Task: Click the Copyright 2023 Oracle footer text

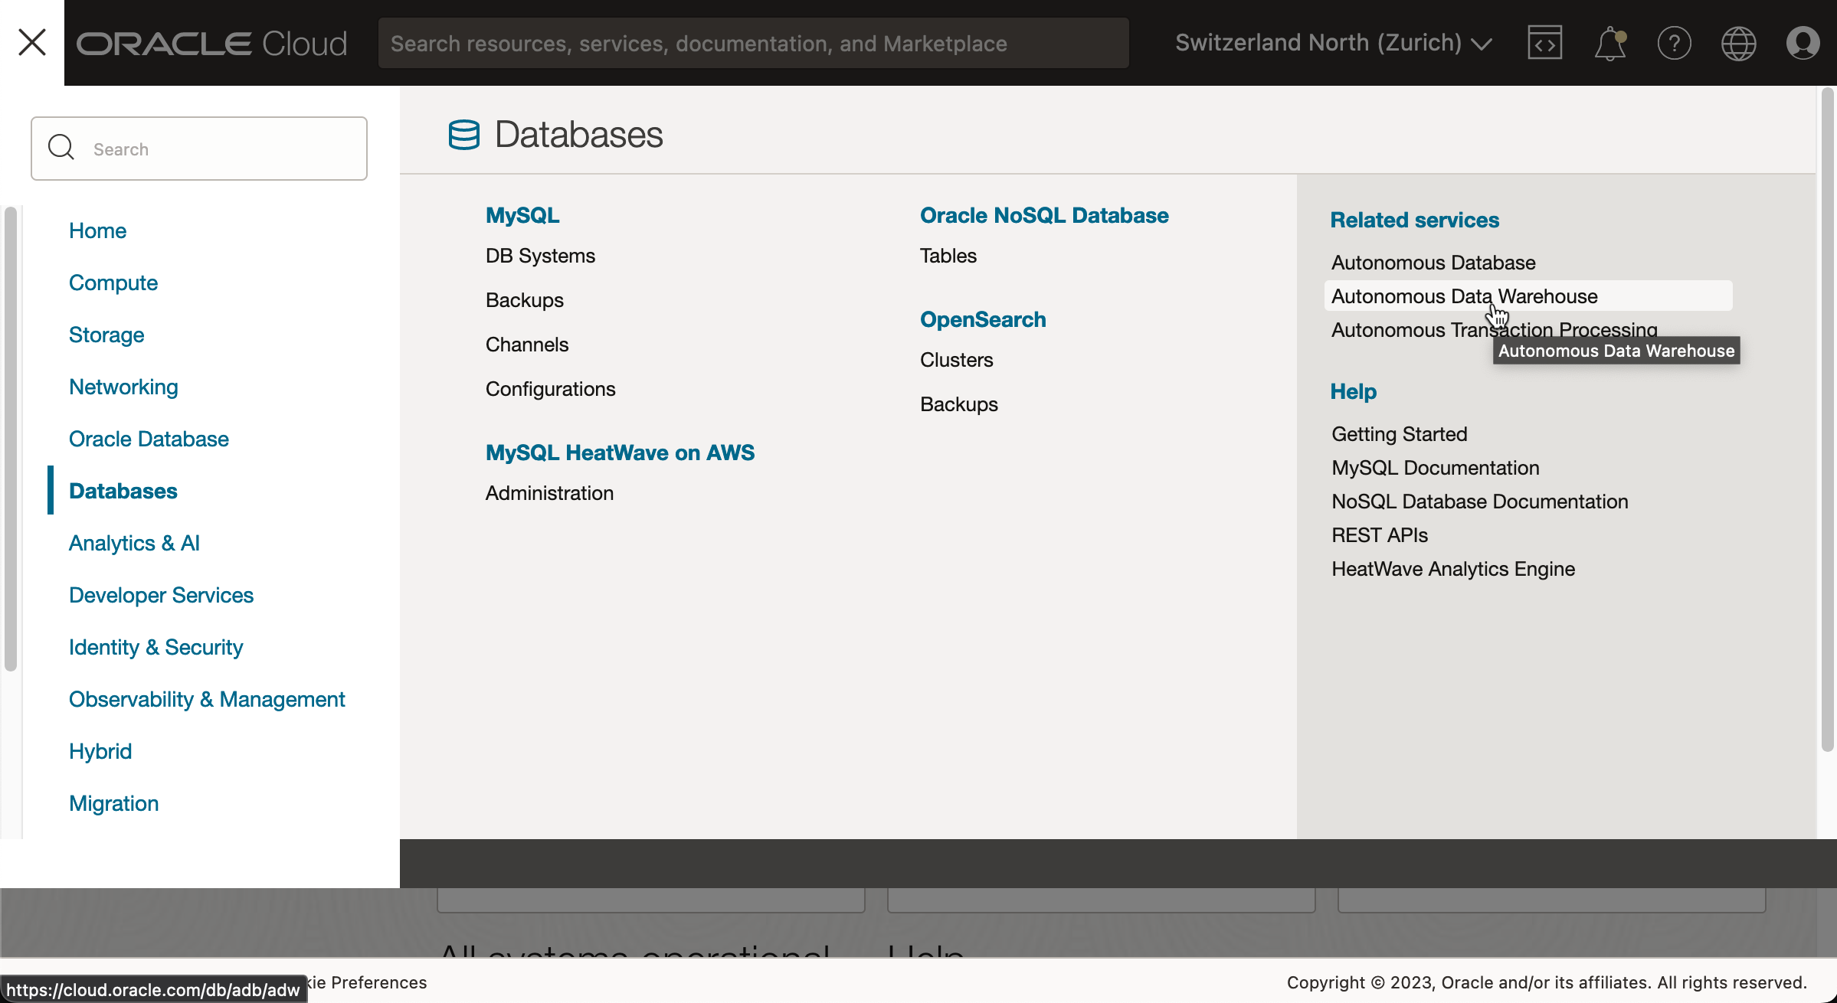Action: click(x=1547, y=982)
